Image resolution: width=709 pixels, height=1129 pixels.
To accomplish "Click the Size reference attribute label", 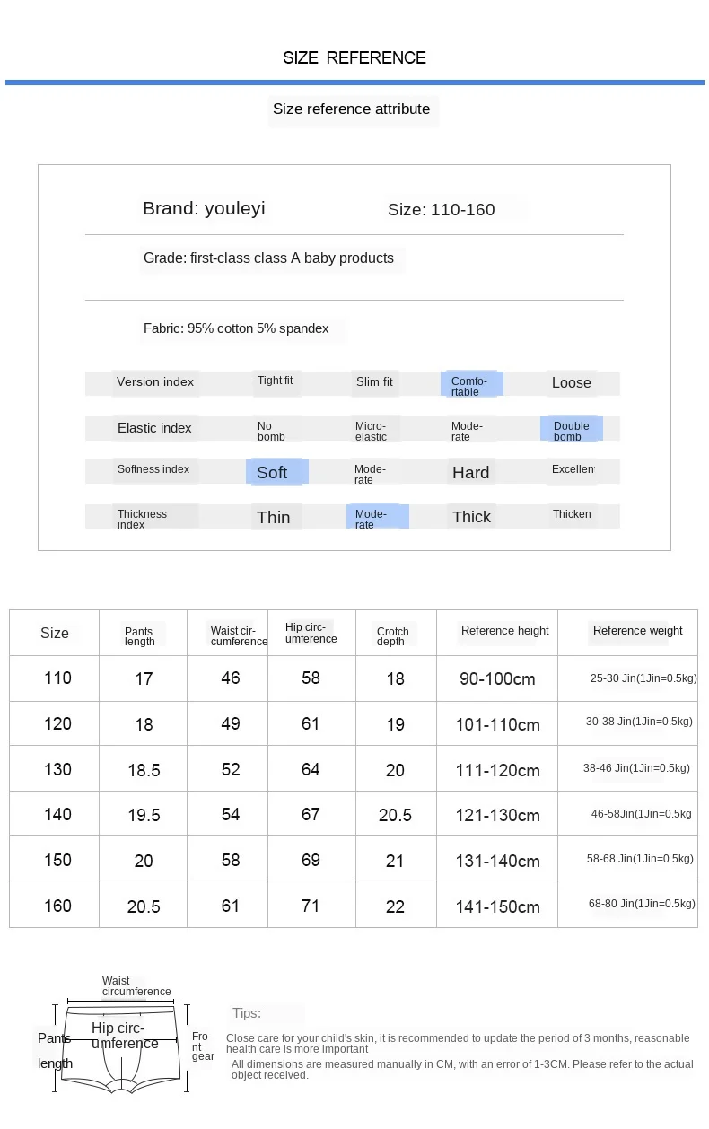I will 351,109.
